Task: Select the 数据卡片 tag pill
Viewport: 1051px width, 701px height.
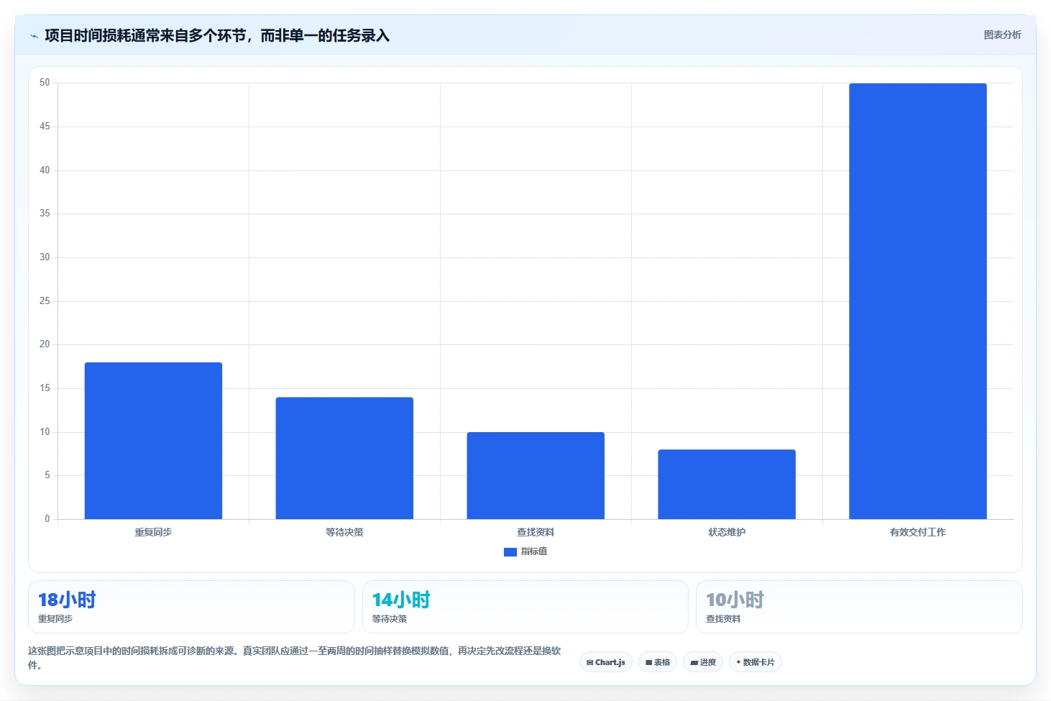Action: click(x=755, y=662)
